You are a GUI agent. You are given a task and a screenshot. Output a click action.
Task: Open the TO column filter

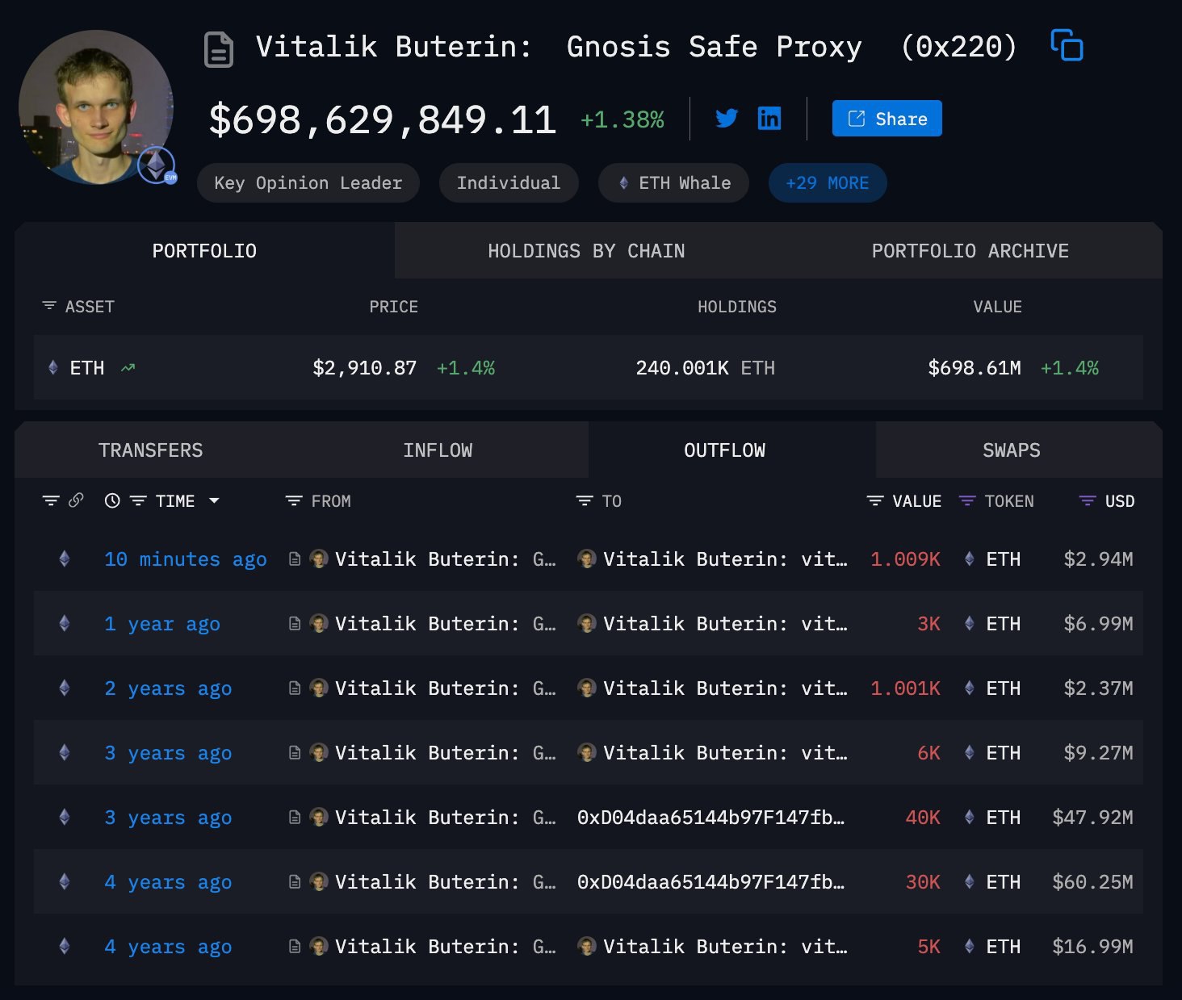tap(585, 501)
